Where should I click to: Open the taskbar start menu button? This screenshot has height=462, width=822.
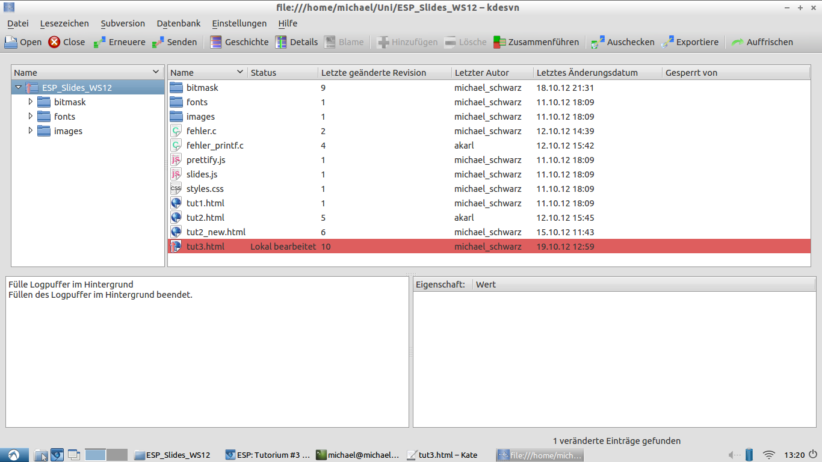pyautogui.click(x=14, y=455)
